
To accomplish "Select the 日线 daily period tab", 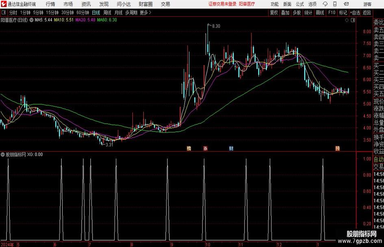I will (x=96, y=13).
